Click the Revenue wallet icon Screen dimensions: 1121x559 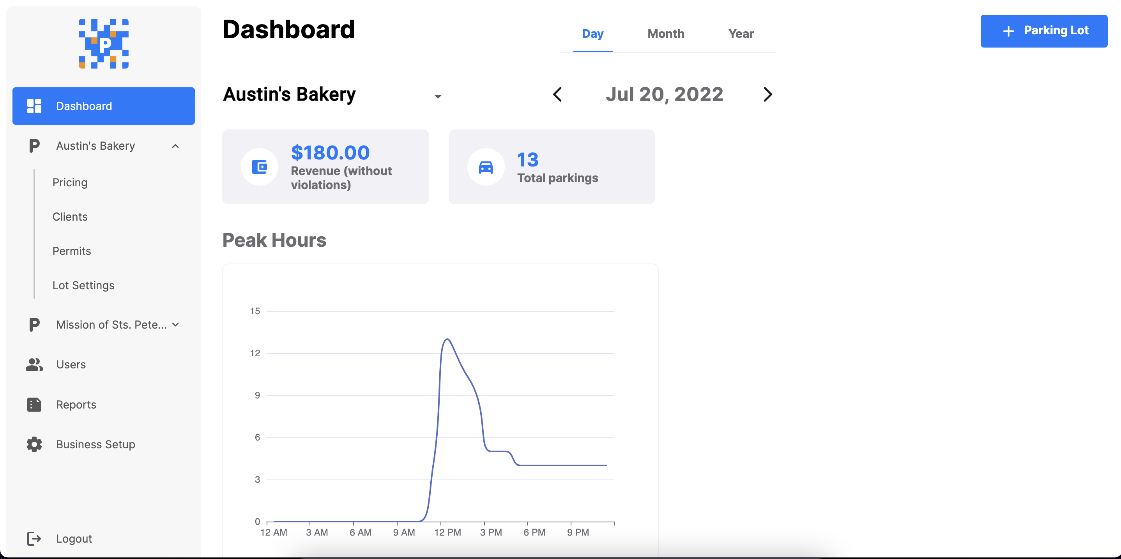point(260,166)
